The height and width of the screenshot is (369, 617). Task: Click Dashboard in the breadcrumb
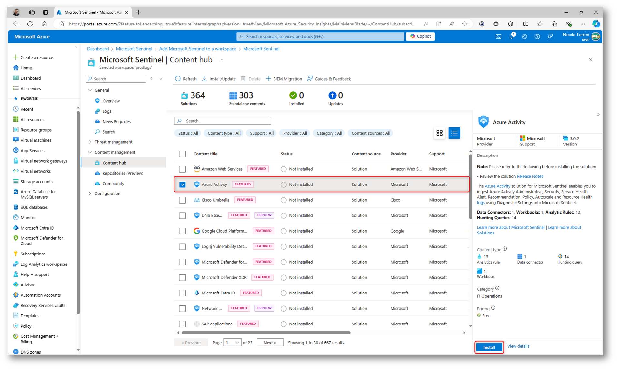pos(98,49)
